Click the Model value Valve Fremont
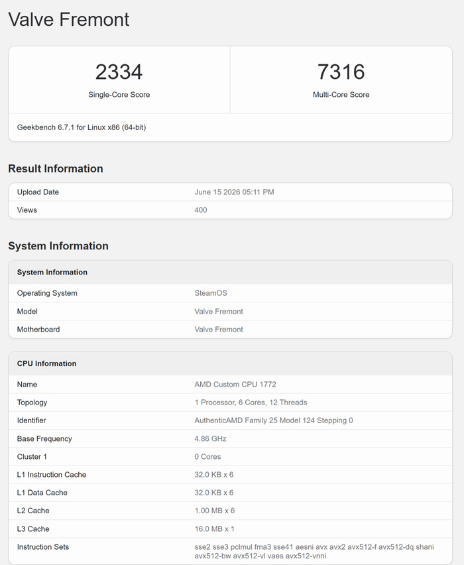 point(219,311)
